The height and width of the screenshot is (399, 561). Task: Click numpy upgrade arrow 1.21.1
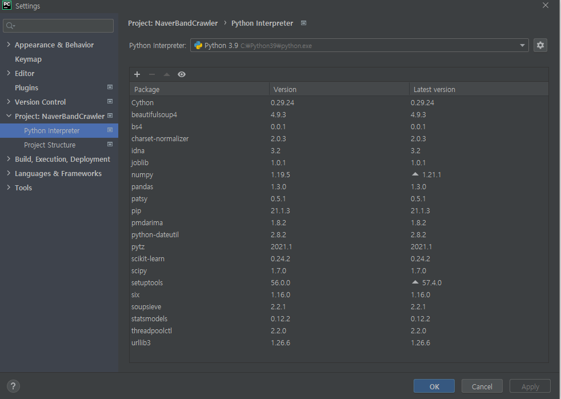coord(415,174)
